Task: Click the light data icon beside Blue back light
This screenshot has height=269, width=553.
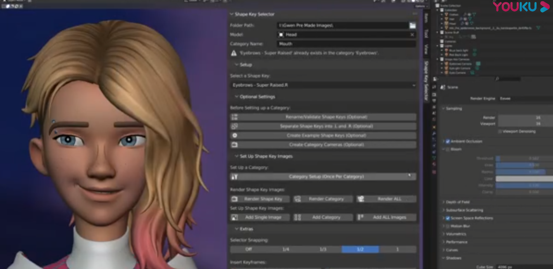Action: [475, 50]
